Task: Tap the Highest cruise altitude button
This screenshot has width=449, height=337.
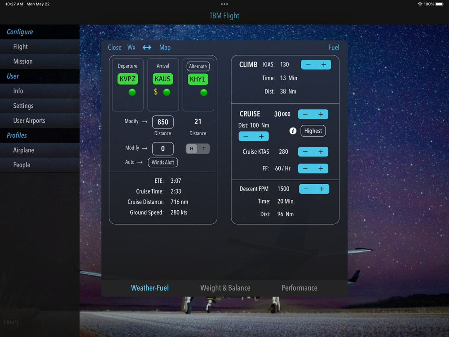Action: (313, 131)
